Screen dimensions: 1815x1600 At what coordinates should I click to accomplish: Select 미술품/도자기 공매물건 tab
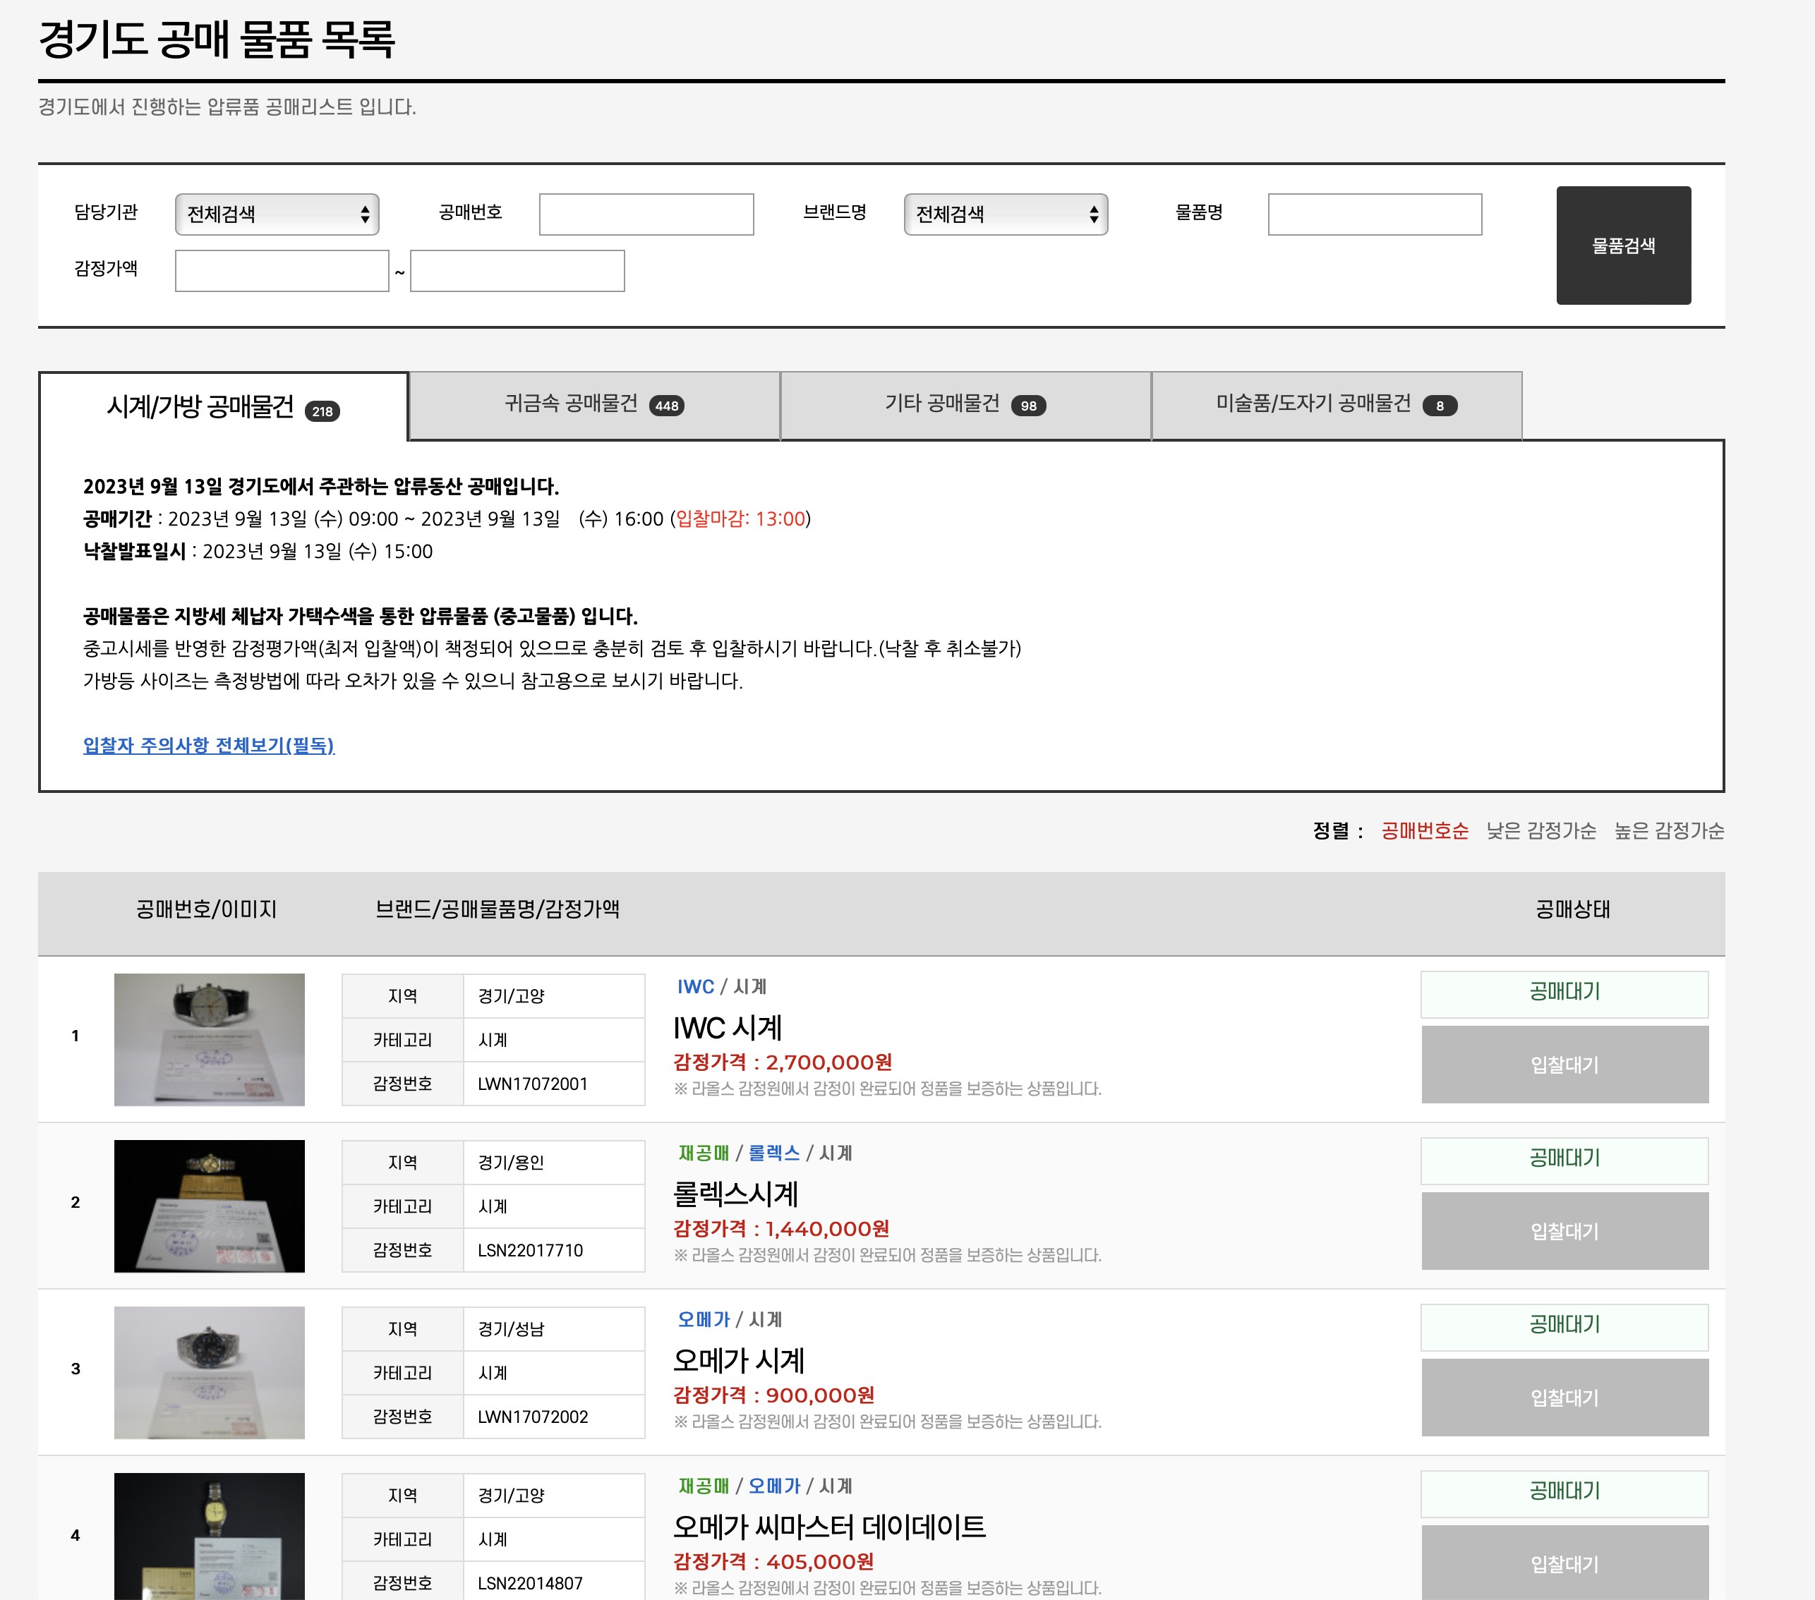(1336, 405)
